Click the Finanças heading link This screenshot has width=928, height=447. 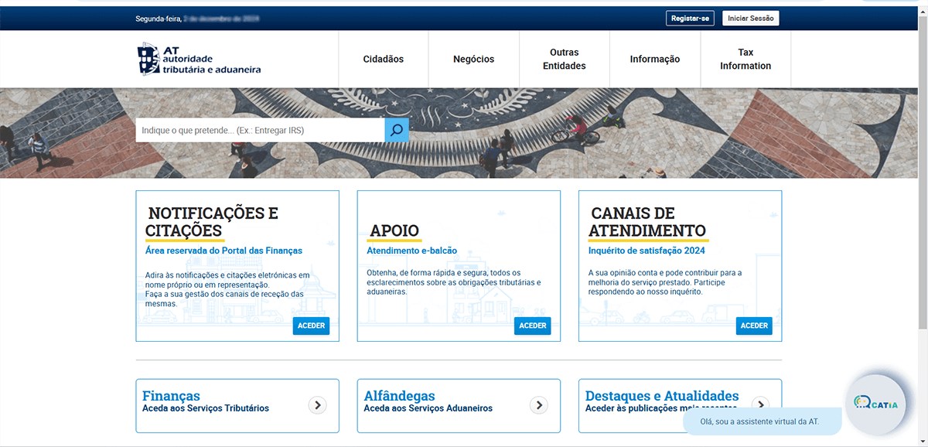[x=171, y=396]
